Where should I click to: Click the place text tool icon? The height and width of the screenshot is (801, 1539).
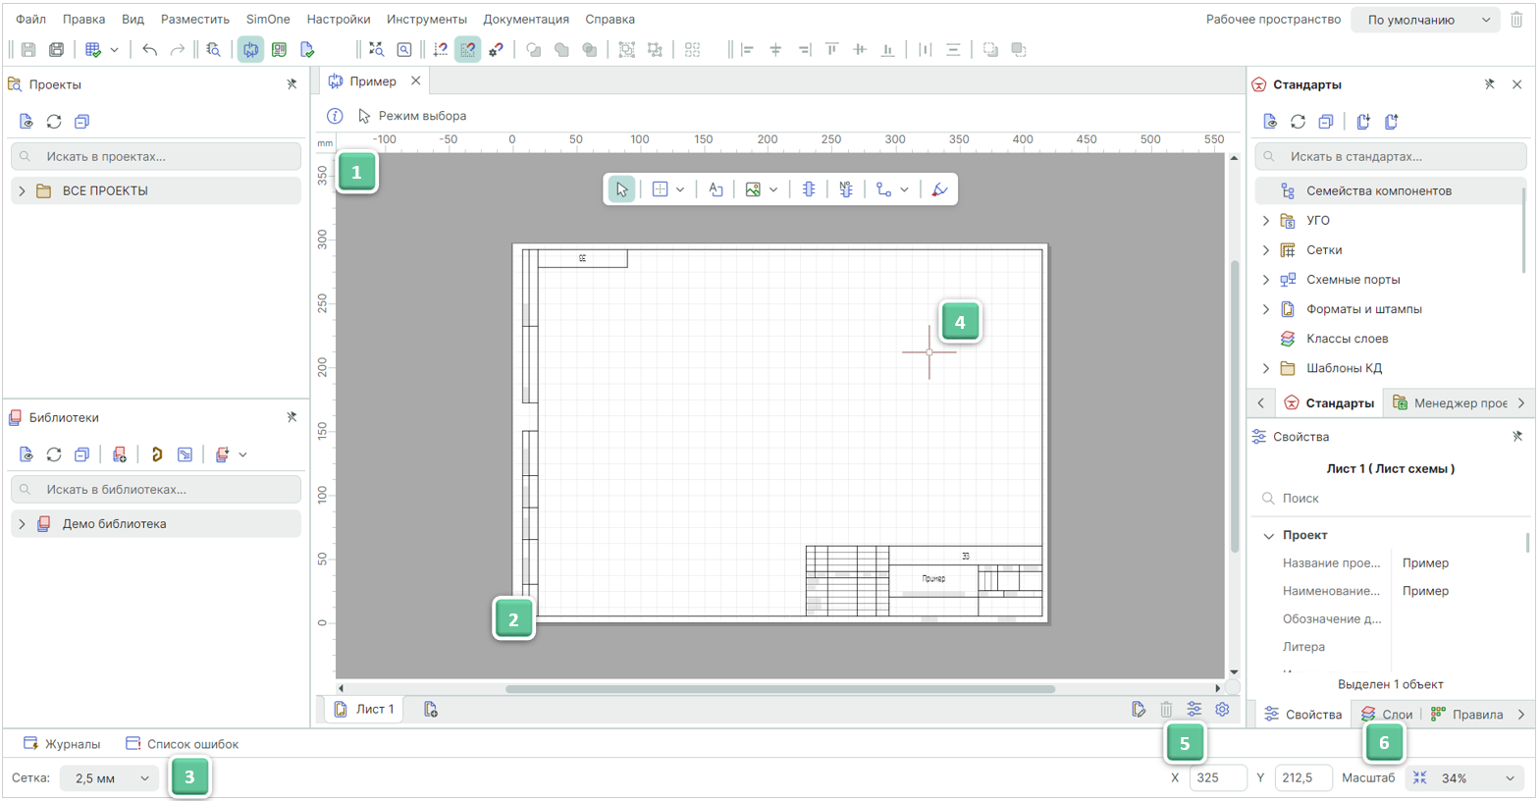tap(716, 189)
